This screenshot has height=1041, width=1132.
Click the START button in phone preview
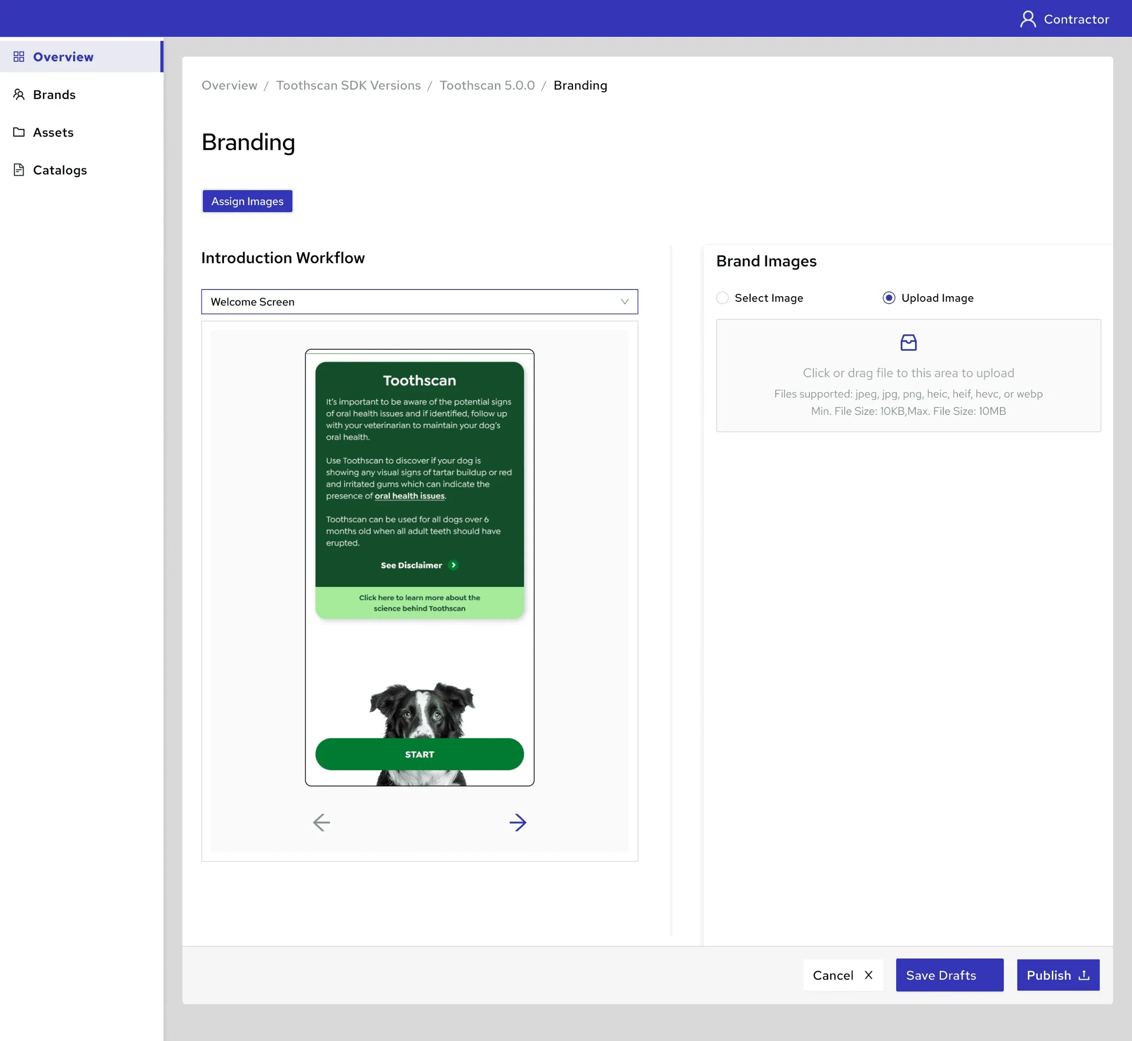tap(419, 754)
